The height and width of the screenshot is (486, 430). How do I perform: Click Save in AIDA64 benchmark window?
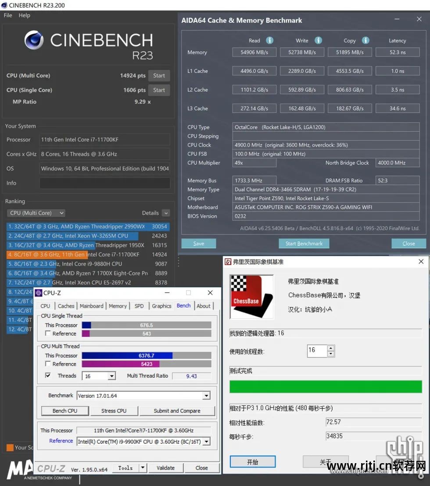point(199,243)
